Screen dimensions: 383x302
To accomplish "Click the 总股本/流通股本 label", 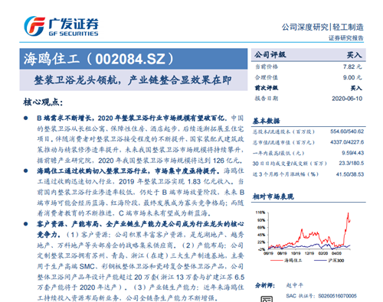I will 283,132.
